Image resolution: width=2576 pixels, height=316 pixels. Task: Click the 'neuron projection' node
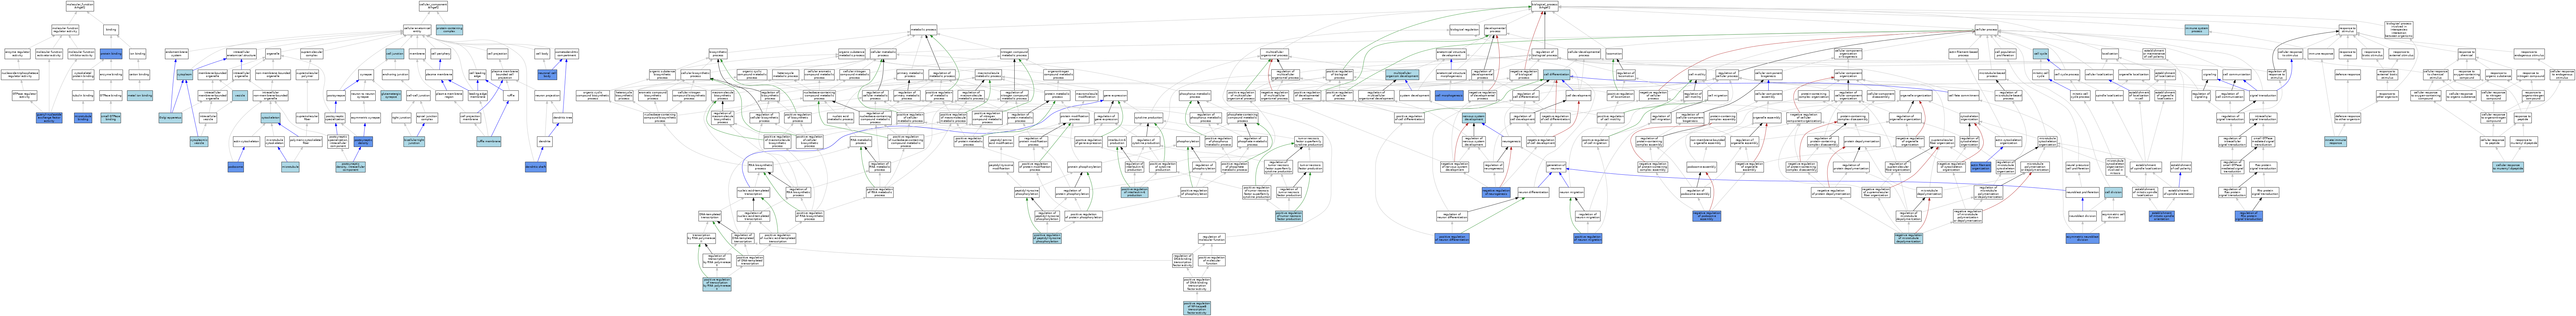(x=547, y=96)
